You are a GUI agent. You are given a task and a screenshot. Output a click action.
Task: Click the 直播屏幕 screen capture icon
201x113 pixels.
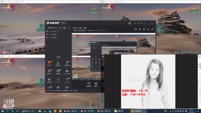pyautogui.click(x=89, y=84)
